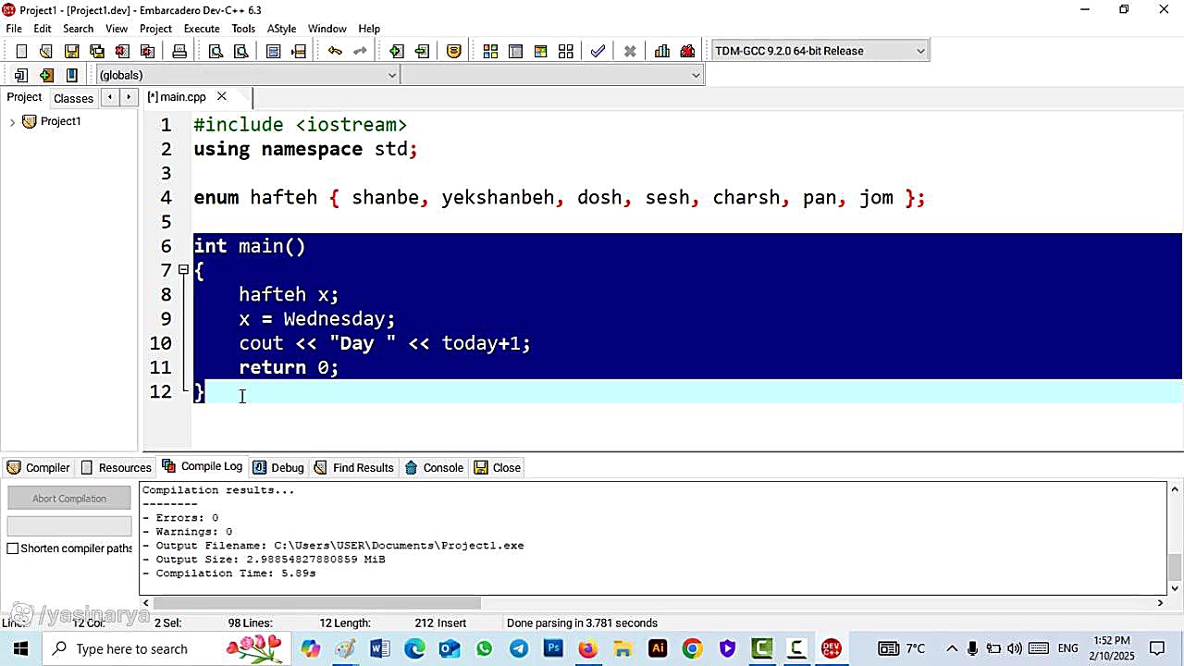Switch to the Compiler tab

click(x=38, y=468)
